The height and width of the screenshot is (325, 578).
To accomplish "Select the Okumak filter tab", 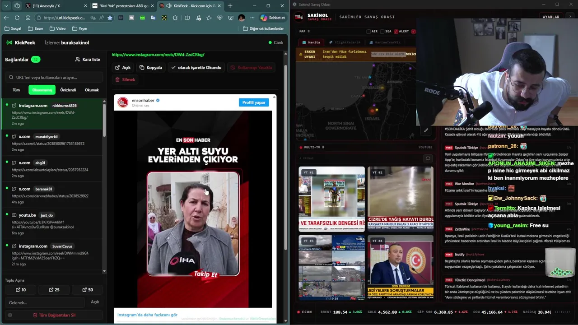I will pyautogui.click(x=92, y=90).
